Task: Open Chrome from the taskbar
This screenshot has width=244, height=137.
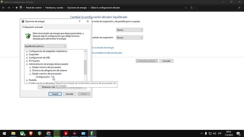Action: click(x=48, y=134)
